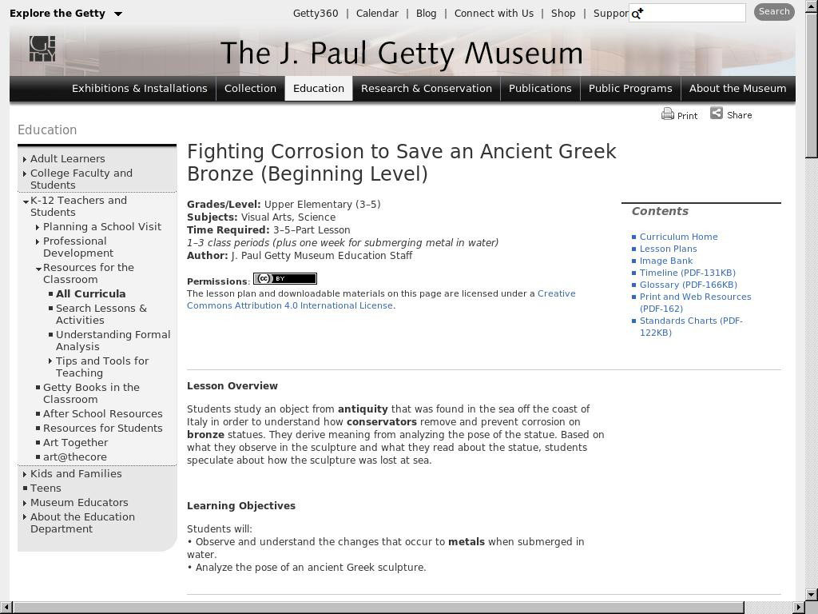Expand the Kids and Families section
The height and width of the screenshot is (614, 818).
[25, 474]
